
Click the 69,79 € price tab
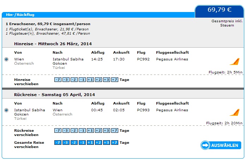pyautogui.click(x=219, y=11)
